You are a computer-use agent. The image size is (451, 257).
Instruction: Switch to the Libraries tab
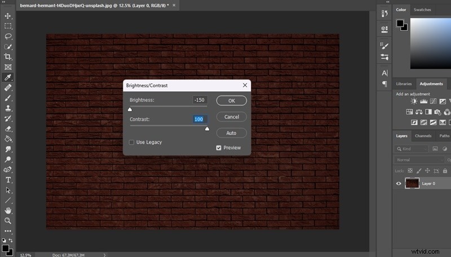point(404,84)
